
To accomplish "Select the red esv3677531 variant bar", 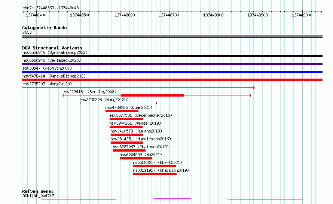I will [x=126, y=119].
